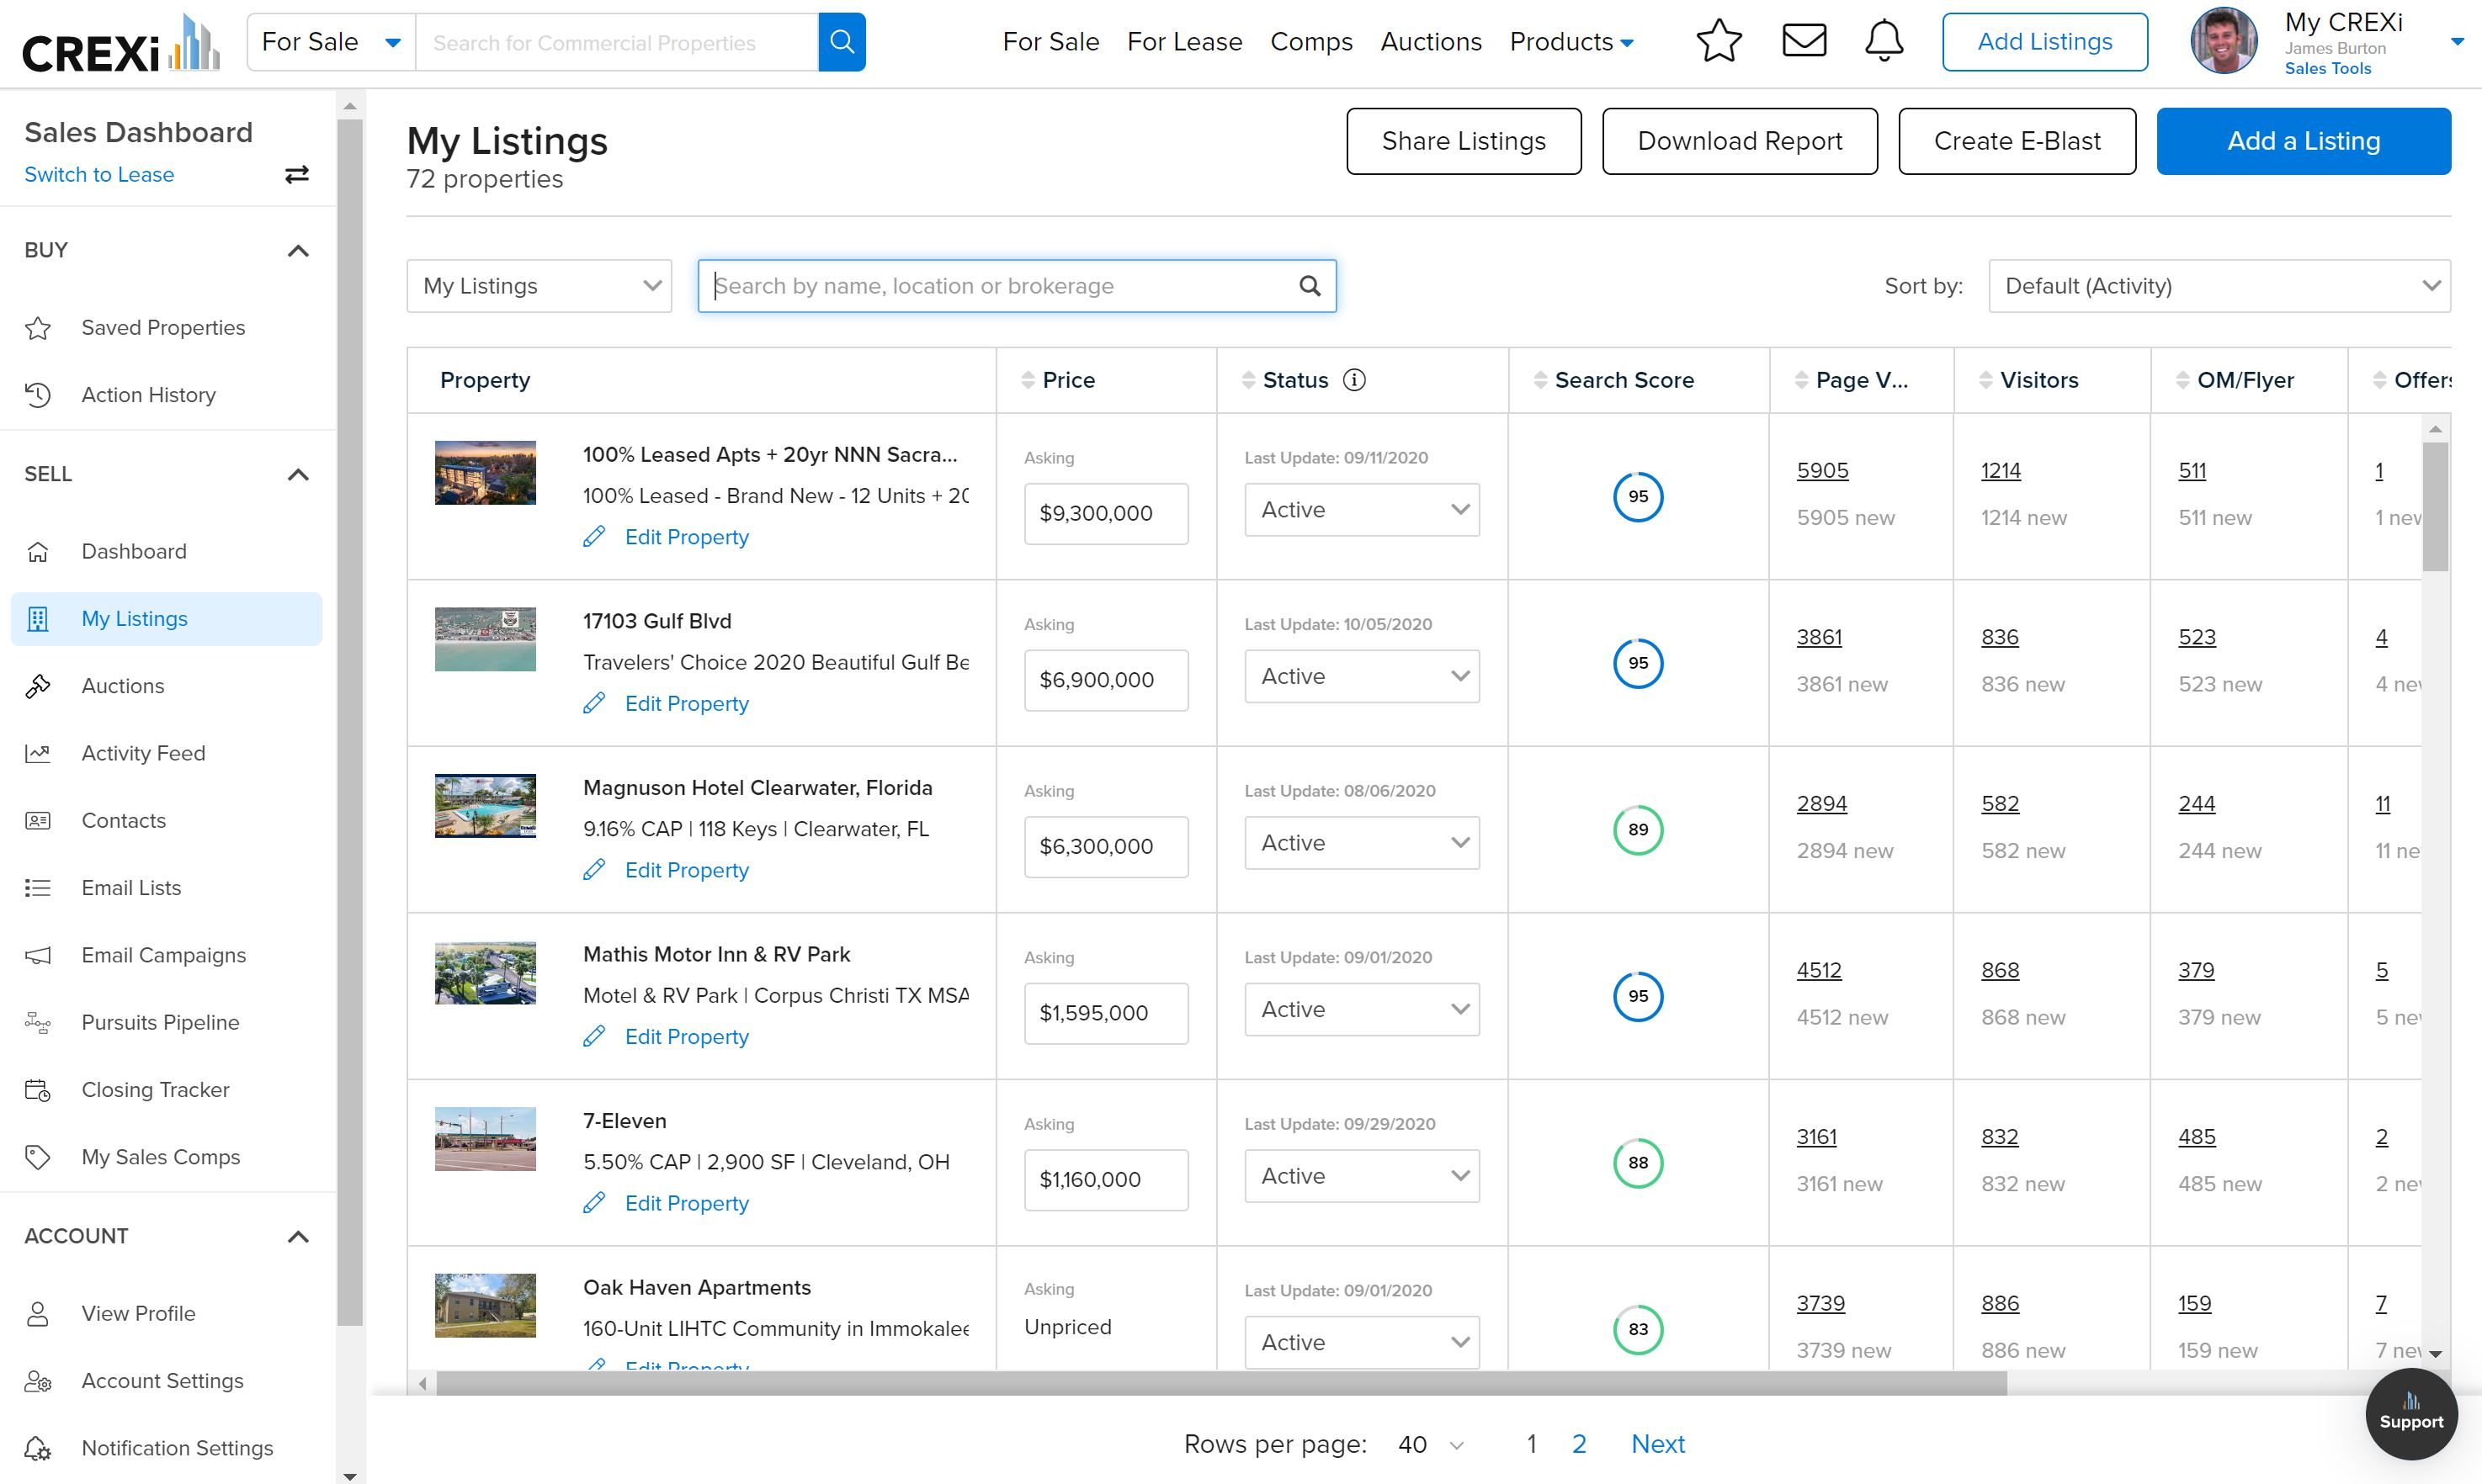The height and width of the screenshot is (1484, 2482).
Task: Open notifications bell icon
Action: [x=1884, y=41]
